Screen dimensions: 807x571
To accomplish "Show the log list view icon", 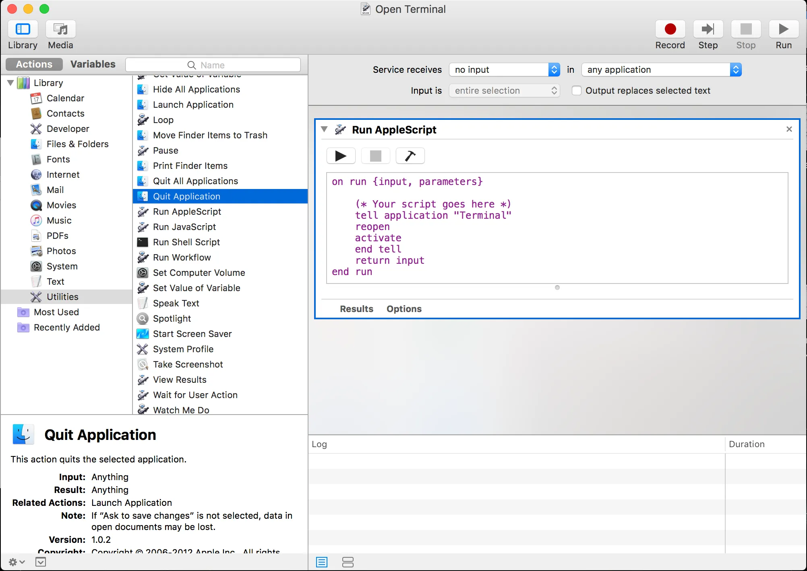I will tap(322, 562).
